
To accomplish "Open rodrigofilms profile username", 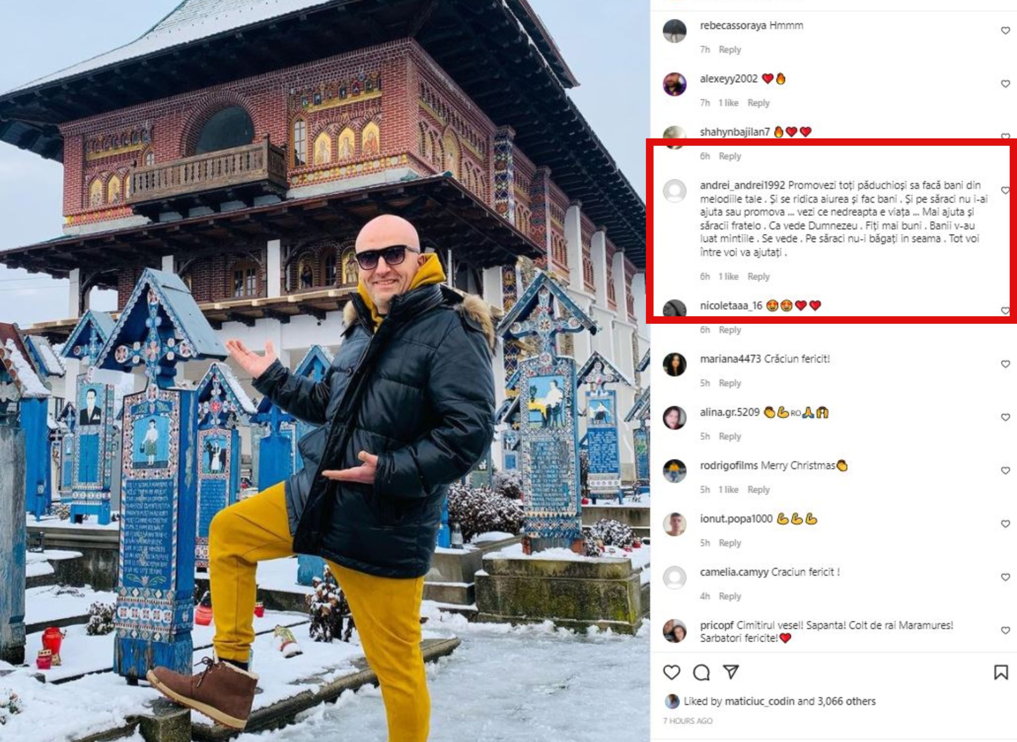I will (728, 465).
